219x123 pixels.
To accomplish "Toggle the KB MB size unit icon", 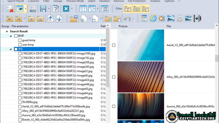I will [x=105, y=9].
